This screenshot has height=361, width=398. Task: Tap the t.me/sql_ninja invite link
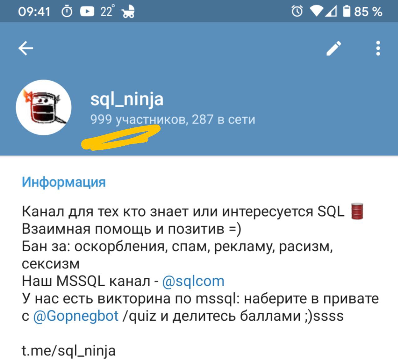pyautogui.click(x=69, y=351)
